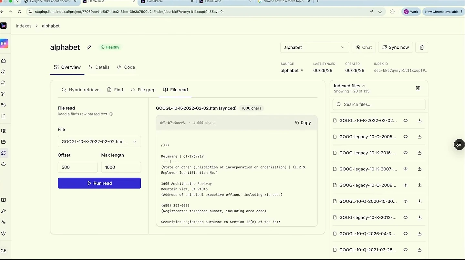Image resolution: width=465 pixels, height=260 pixels.
Task: Select the File grep tab
Action: [143, 90]
